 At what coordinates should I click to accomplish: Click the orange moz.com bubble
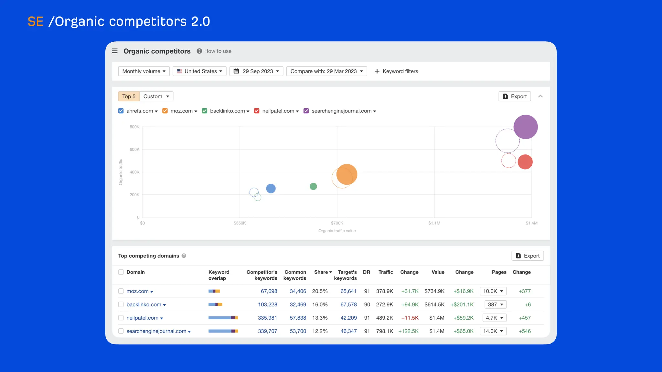point(347,174)
